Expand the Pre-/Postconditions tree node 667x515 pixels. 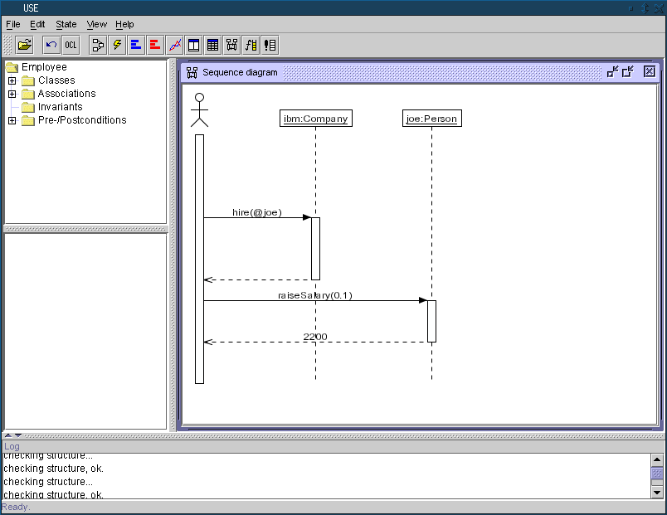tap(12, 120)
